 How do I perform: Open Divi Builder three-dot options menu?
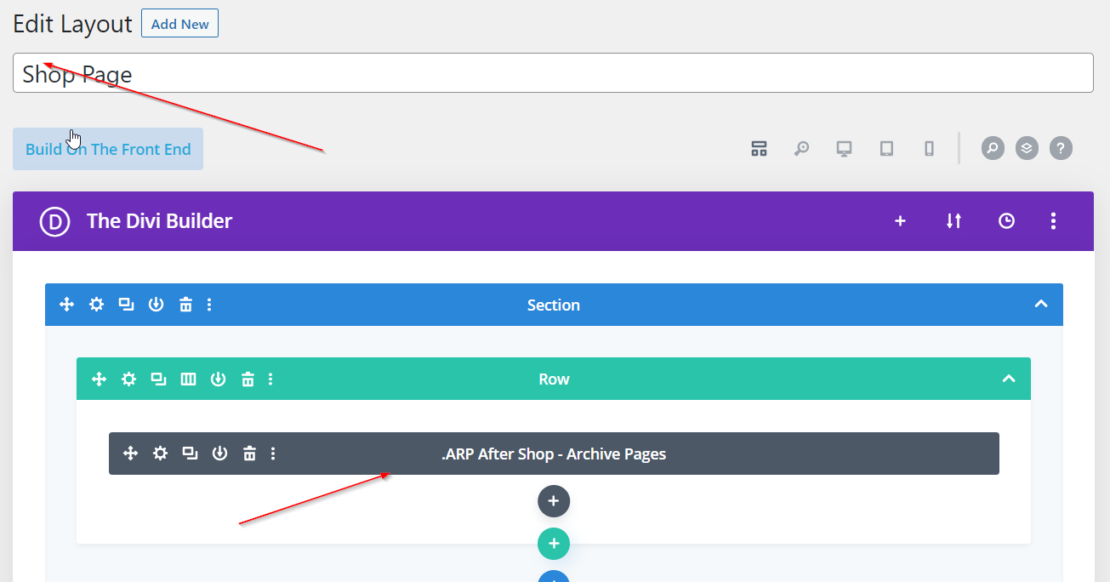(1053, 221)
